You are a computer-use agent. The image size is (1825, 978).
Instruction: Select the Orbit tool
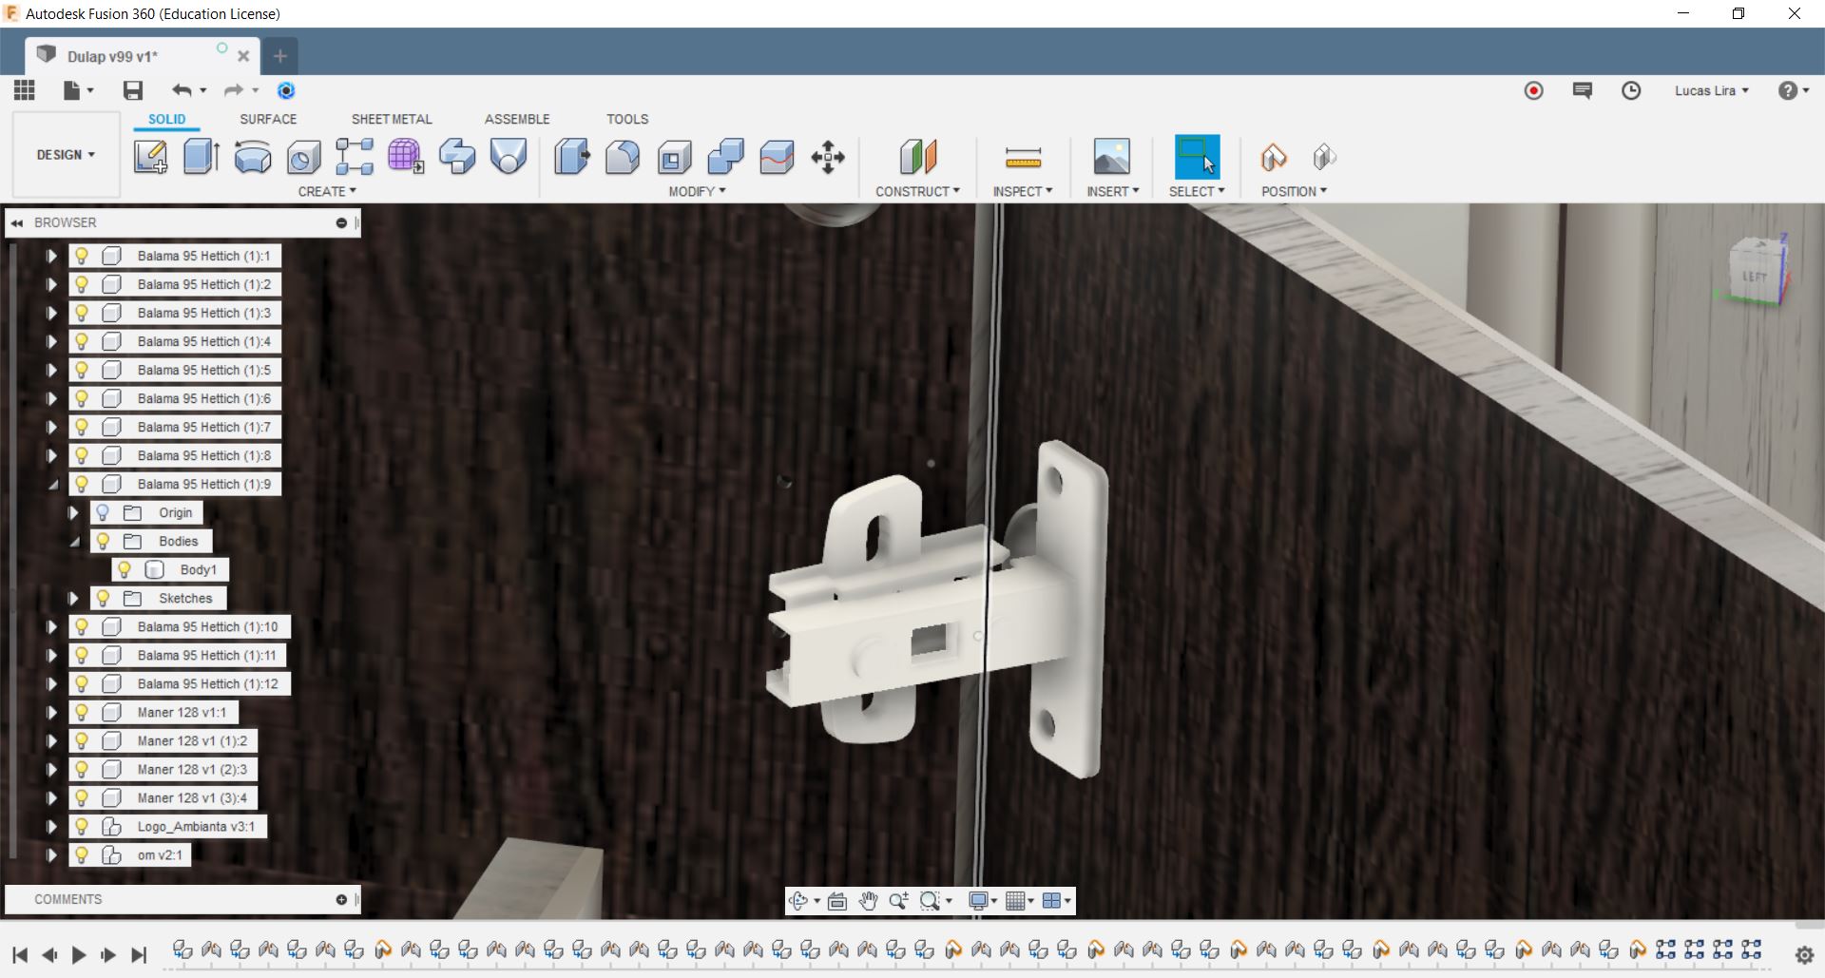pyautogui.click(x=799, y=901)
